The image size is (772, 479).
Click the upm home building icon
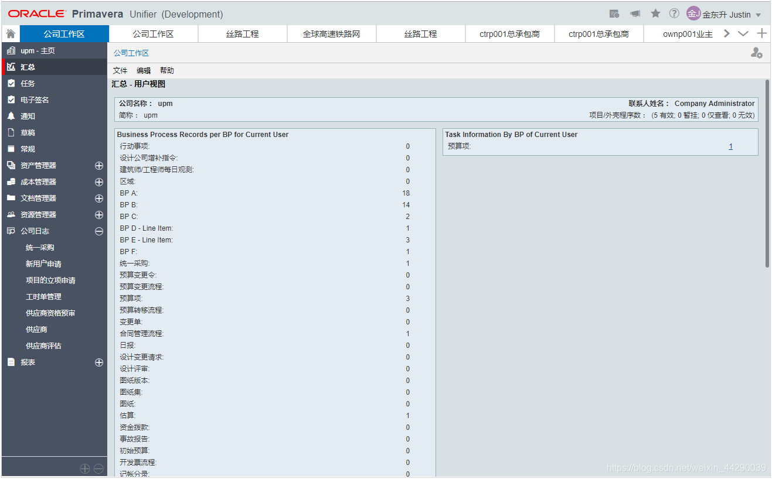point(11,51)
